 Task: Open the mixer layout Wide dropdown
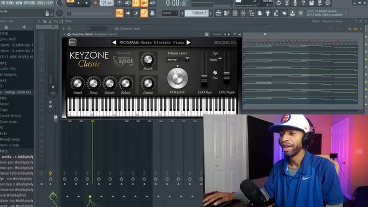pyautogui.click(x=71, y=21)
